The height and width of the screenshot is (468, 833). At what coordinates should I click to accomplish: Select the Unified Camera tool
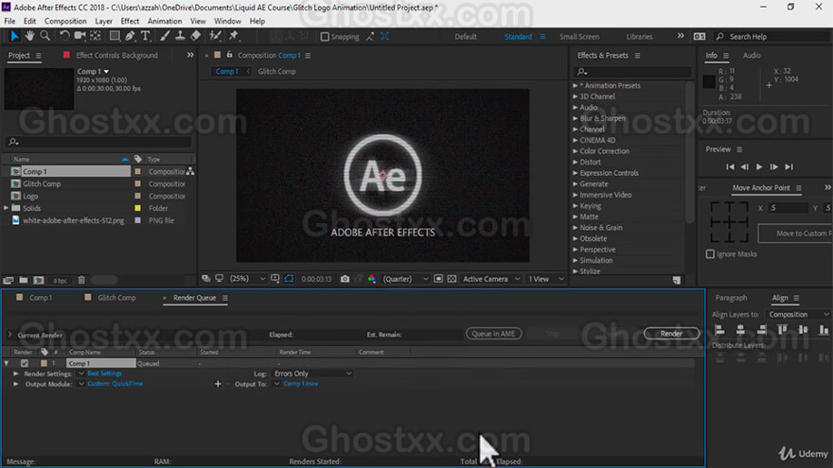point(80,36)
